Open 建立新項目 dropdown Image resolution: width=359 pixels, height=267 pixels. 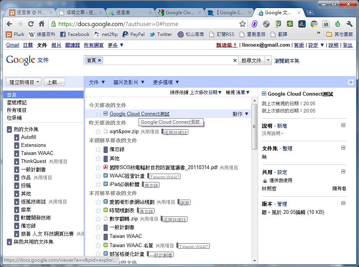[x=24, y=82]
